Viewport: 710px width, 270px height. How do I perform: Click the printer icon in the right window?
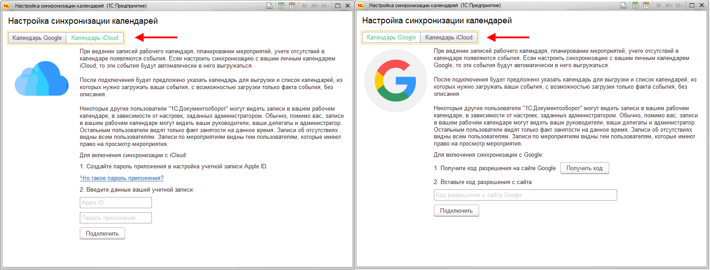(623, 5)
